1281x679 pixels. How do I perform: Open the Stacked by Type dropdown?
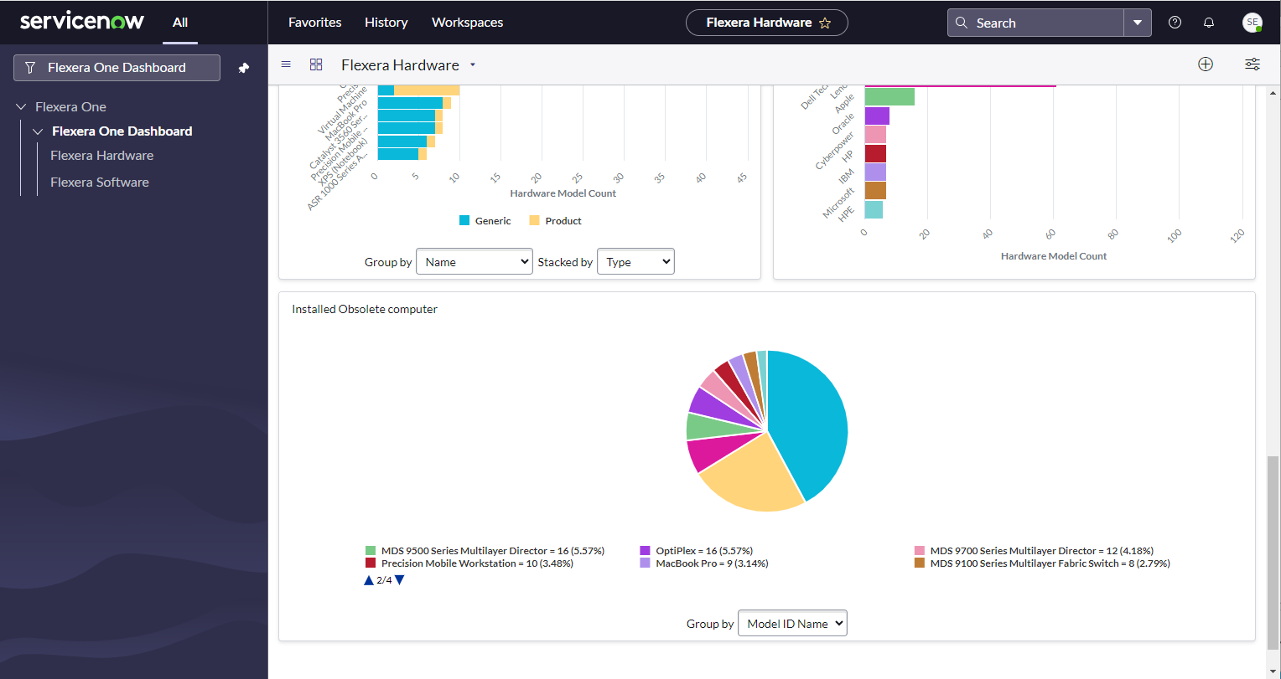click(x=635, y=262)
